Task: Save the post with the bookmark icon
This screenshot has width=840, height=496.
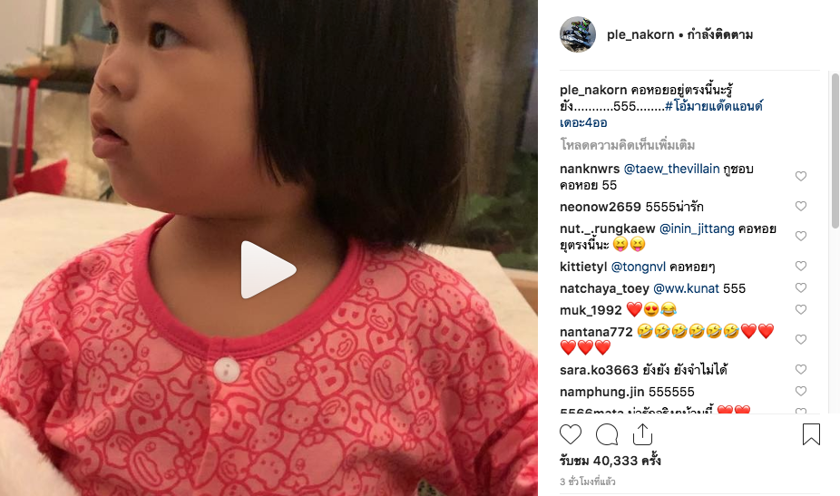Action: pyautogui.click(x=811, y=434)
